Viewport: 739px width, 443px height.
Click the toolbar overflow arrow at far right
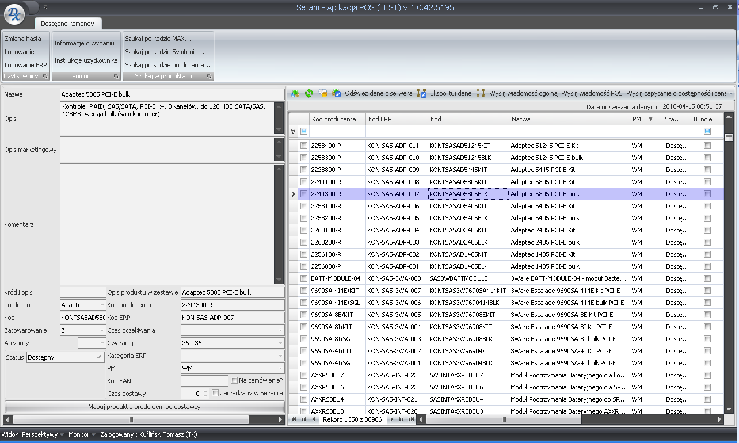tap(731, 93)
